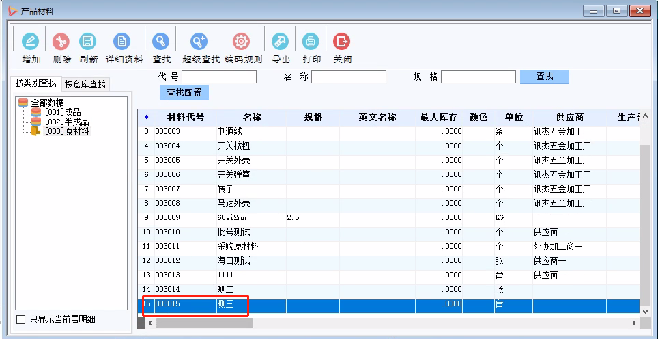This screenshot has width=658, height=339.
Task: Click the 打印 print icon
Action: pos(311,42)
